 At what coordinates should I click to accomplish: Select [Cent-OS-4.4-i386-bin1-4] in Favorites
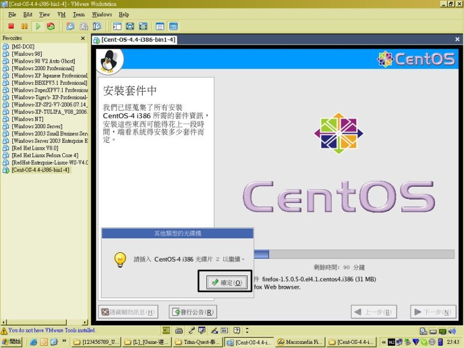(x=41, y=170)
